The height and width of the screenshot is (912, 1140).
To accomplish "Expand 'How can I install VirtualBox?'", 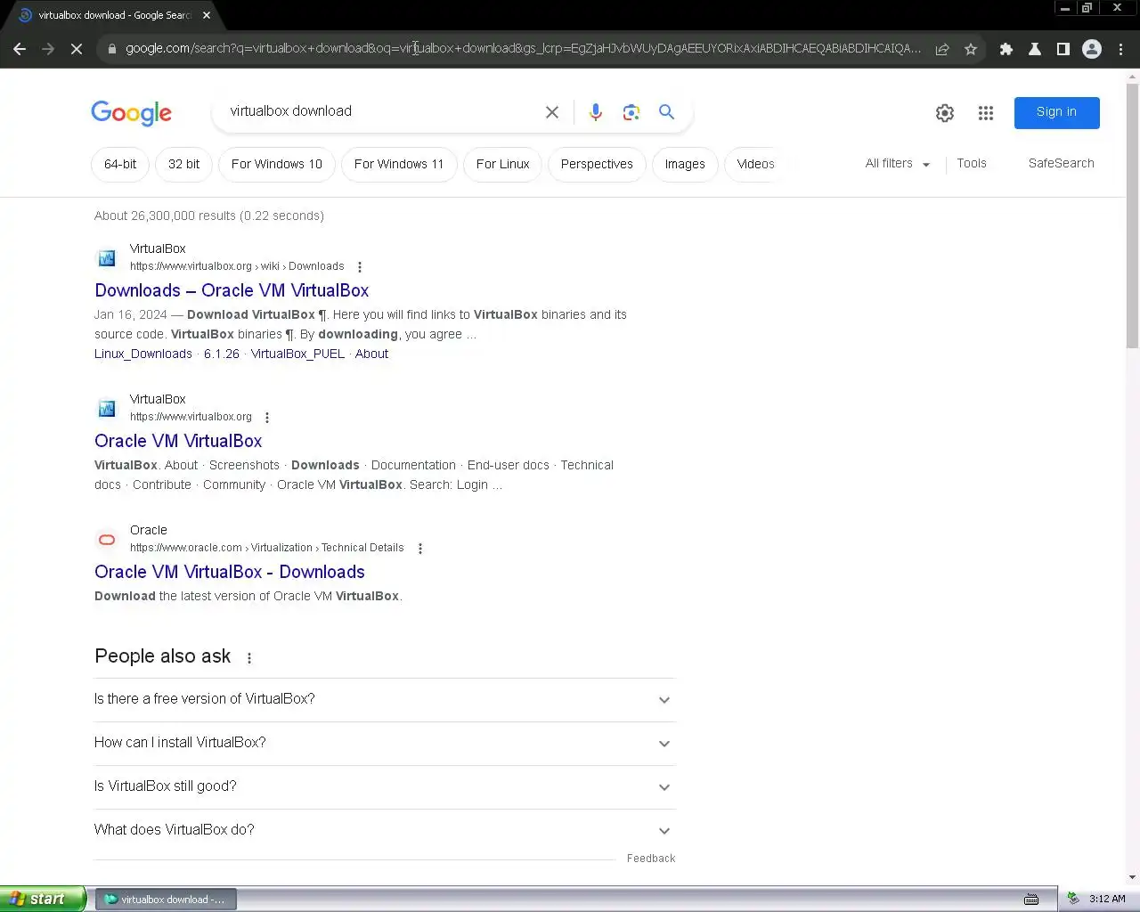I will click(385, 743).
